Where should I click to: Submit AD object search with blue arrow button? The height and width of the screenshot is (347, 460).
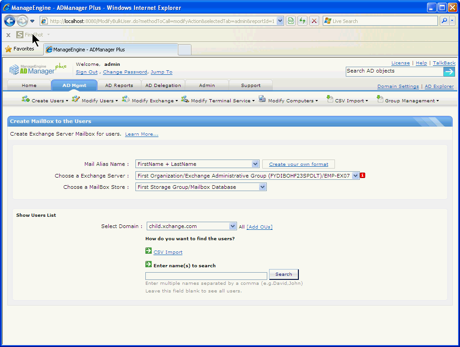pos(449,72)
